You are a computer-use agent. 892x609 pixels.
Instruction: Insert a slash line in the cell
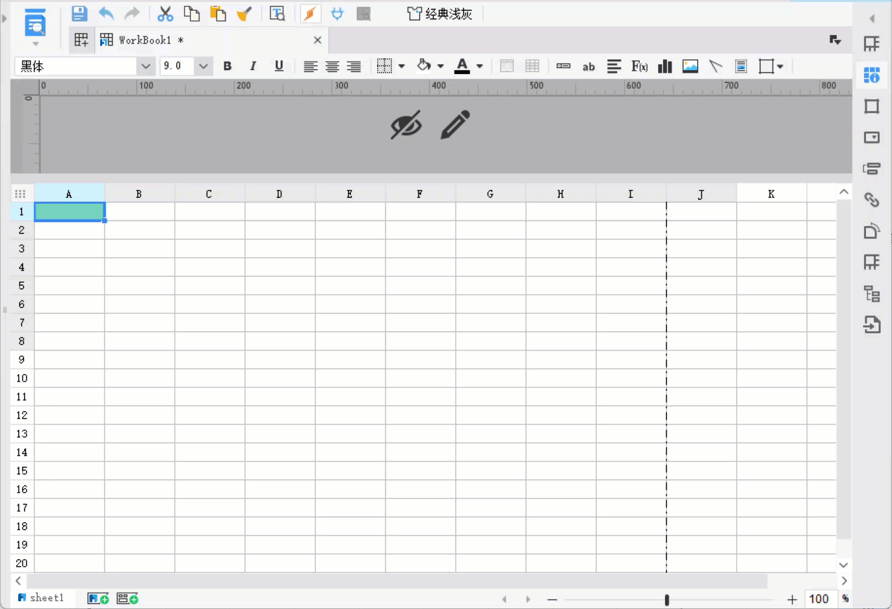point(716,66)
